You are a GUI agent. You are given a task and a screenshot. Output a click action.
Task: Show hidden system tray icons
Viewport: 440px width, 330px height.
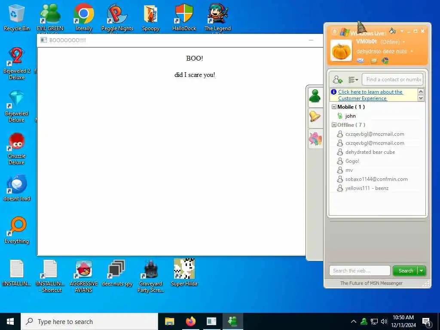tap(354, 321)
